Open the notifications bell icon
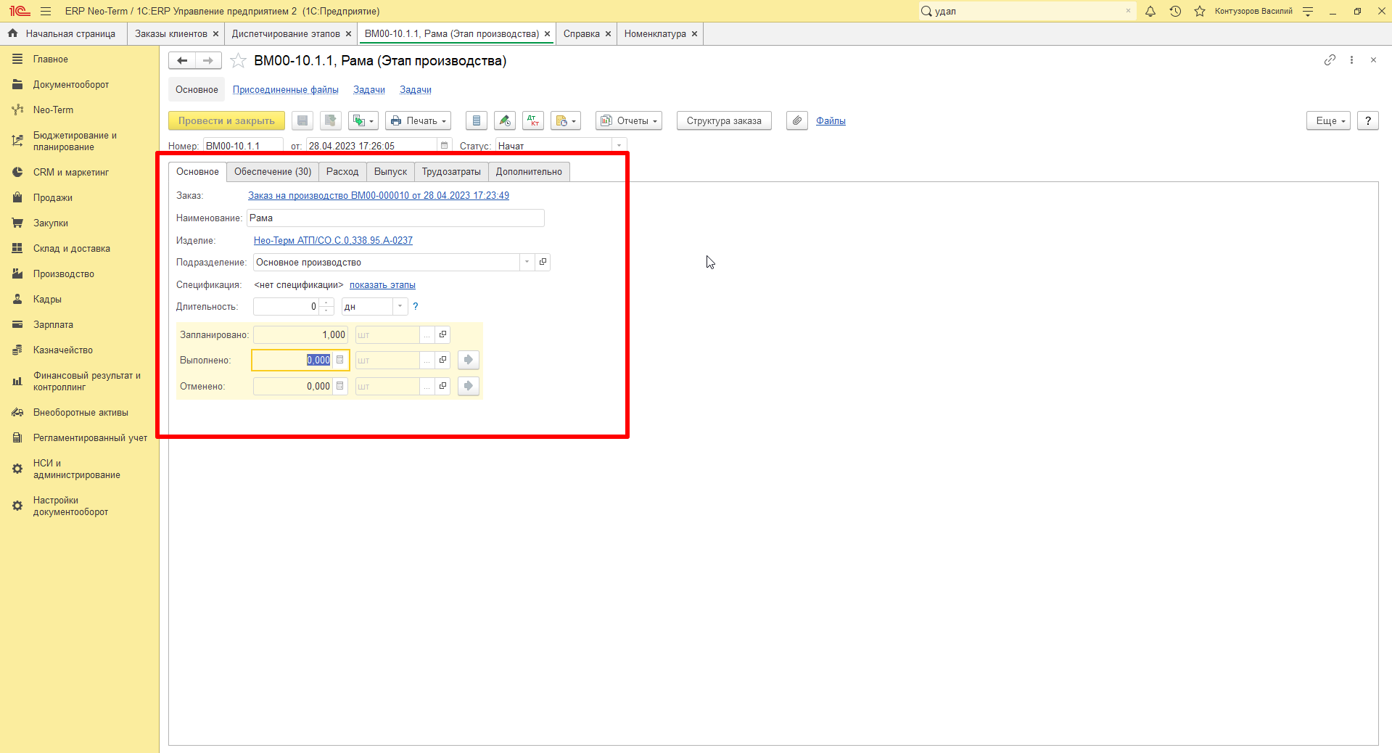The width and height of the screenshot is (1392, 753). point(1150,11)
